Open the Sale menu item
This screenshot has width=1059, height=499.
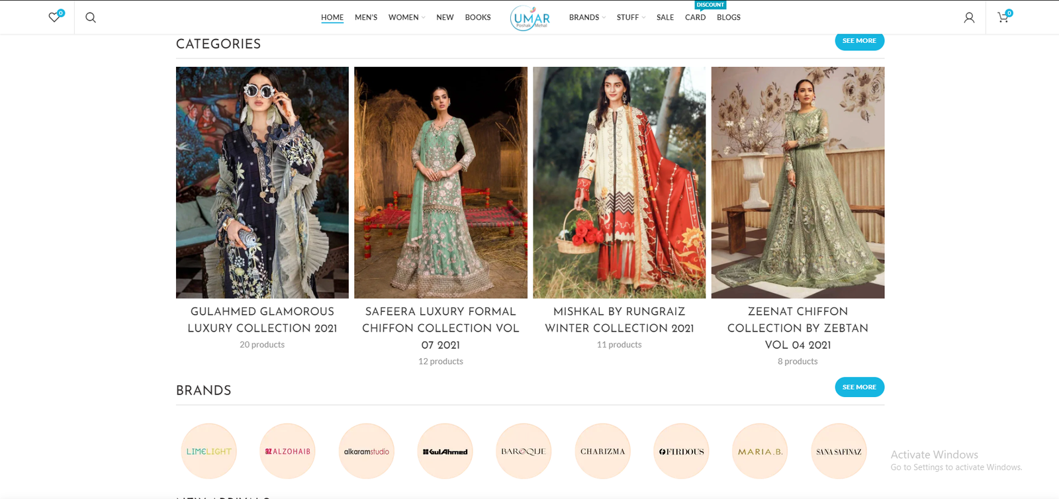(x=665, y=17)
